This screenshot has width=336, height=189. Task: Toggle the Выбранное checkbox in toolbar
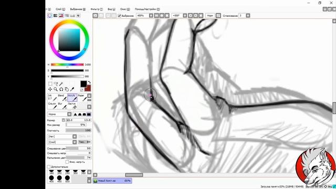119,16
